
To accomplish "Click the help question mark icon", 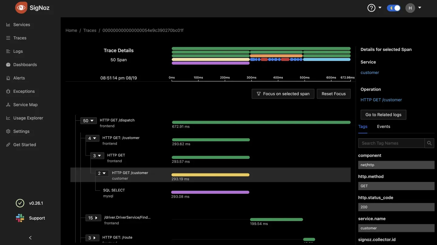I will click(371, 8).
